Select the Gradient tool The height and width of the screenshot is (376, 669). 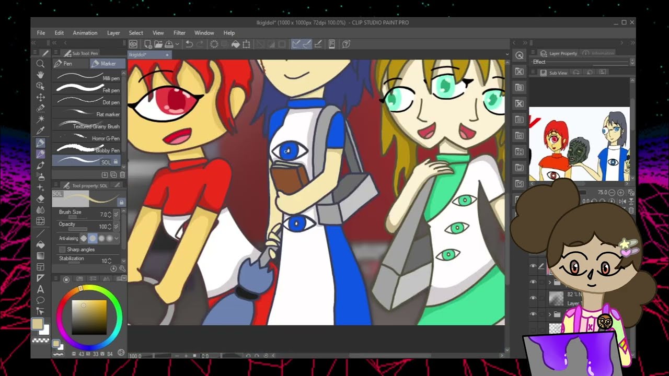(40, 255)
